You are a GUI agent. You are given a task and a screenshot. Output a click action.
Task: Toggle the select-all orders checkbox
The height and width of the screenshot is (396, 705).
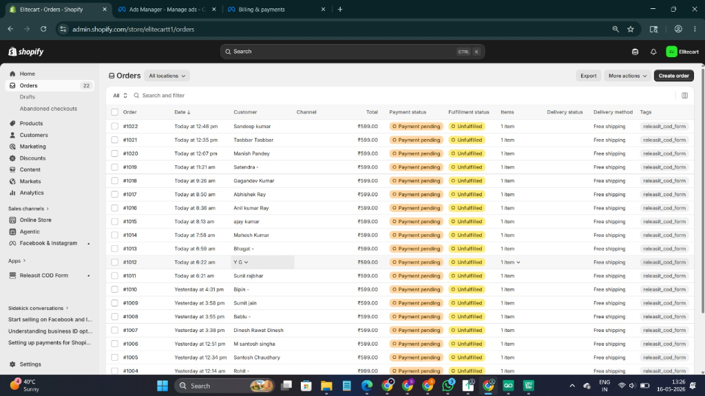(115, 112)
